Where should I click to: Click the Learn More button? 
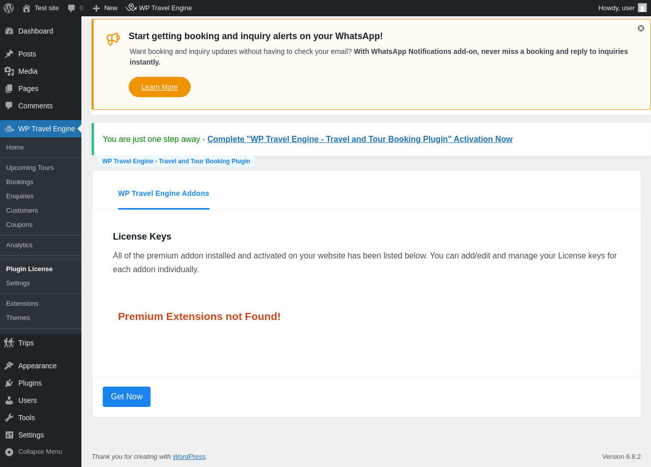(x=160, y=87)
